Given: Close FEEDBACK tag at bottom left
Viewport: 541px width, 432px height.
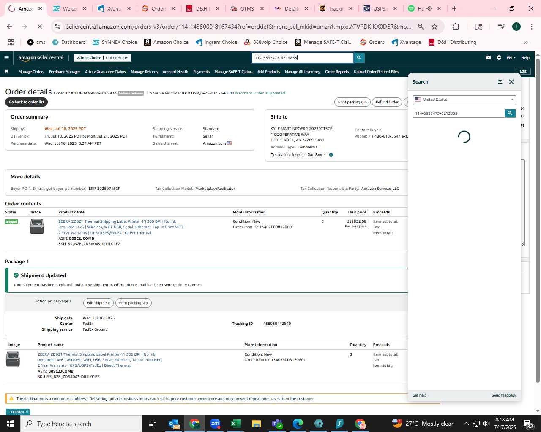Looking at the screenshot, I should (27, 412).
